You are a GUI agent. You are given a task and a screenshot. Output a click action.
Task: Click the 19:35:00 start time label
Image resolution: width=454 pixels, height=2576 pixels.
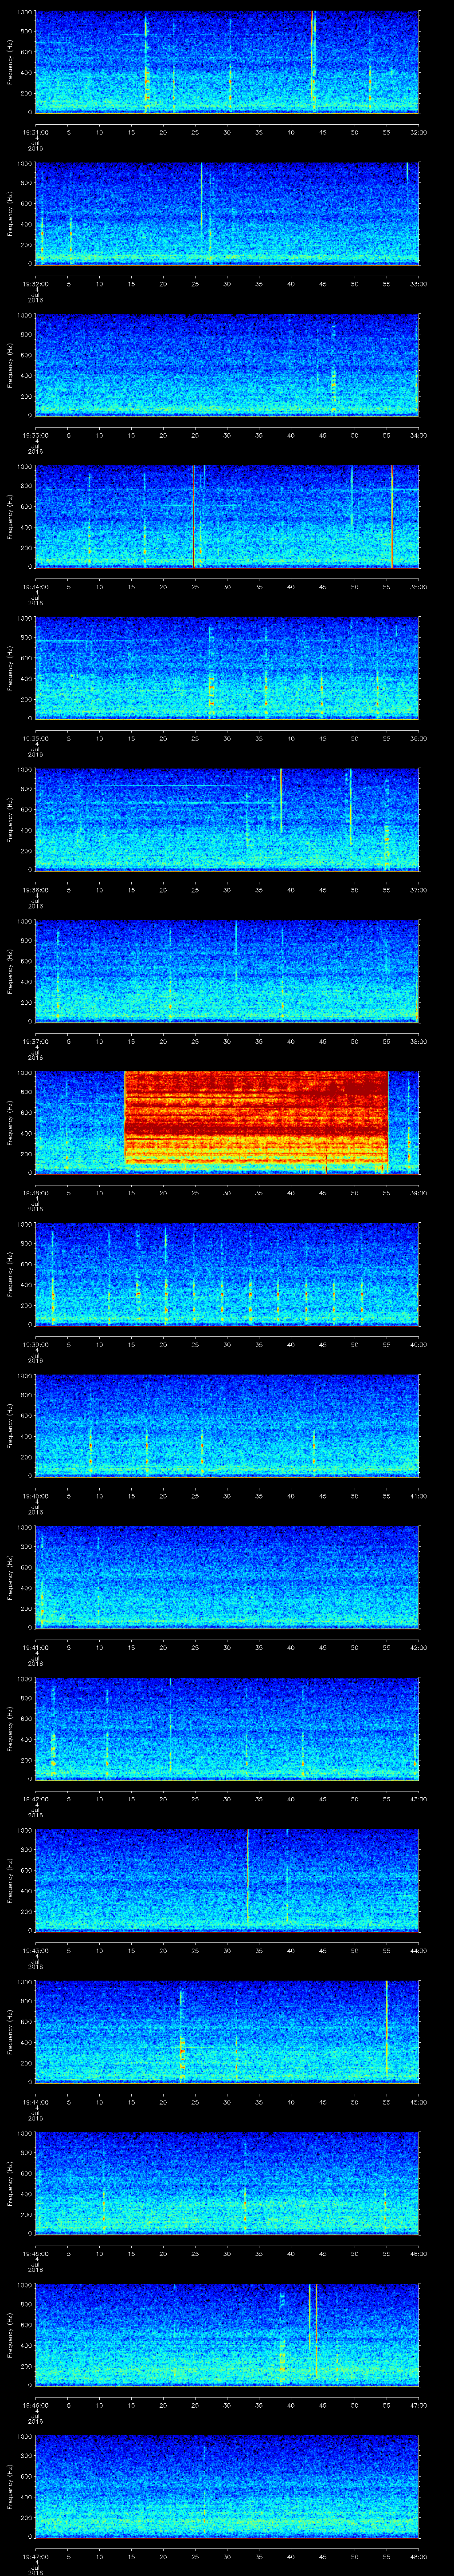36,738
